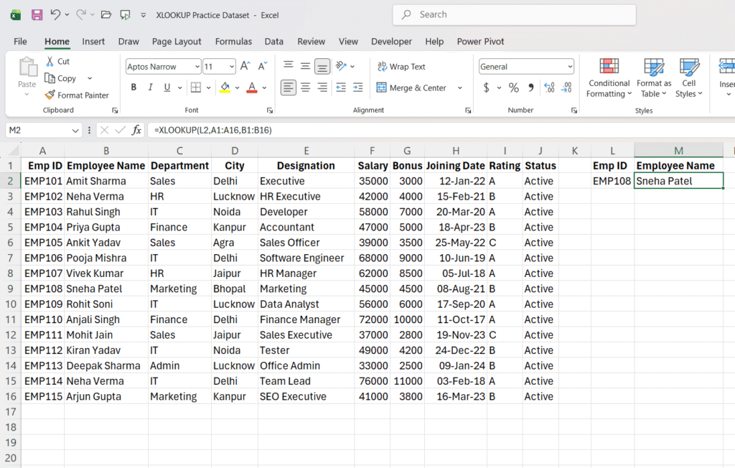Apply Percent Style with % icon
The image size is (735, 468).
[x=514, y=88]
